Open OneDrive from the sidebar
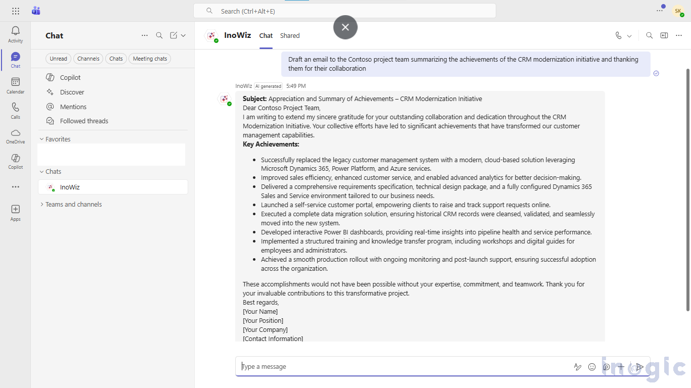The width and height of the screenshot is (691, 388). pyautogui.click(x=15, y=134)
